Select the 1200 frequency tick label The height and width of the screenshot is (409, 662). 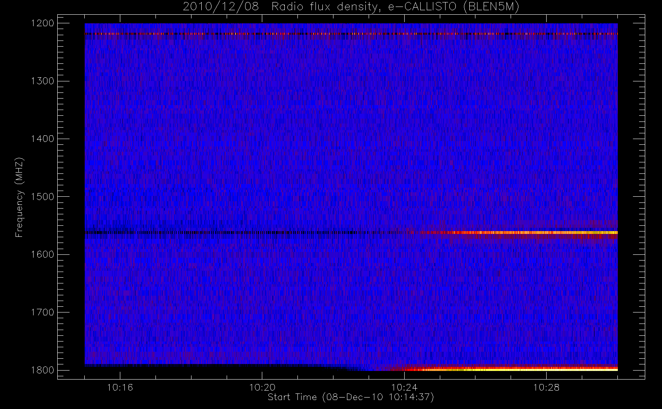click(43, 23)
